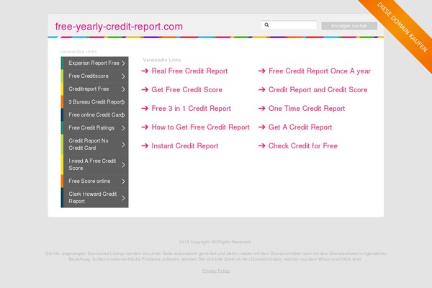The image size is (432, 288).
Task: Follow the Free 3 in 1 Credit Report link
Action: (x=192, y=109)
